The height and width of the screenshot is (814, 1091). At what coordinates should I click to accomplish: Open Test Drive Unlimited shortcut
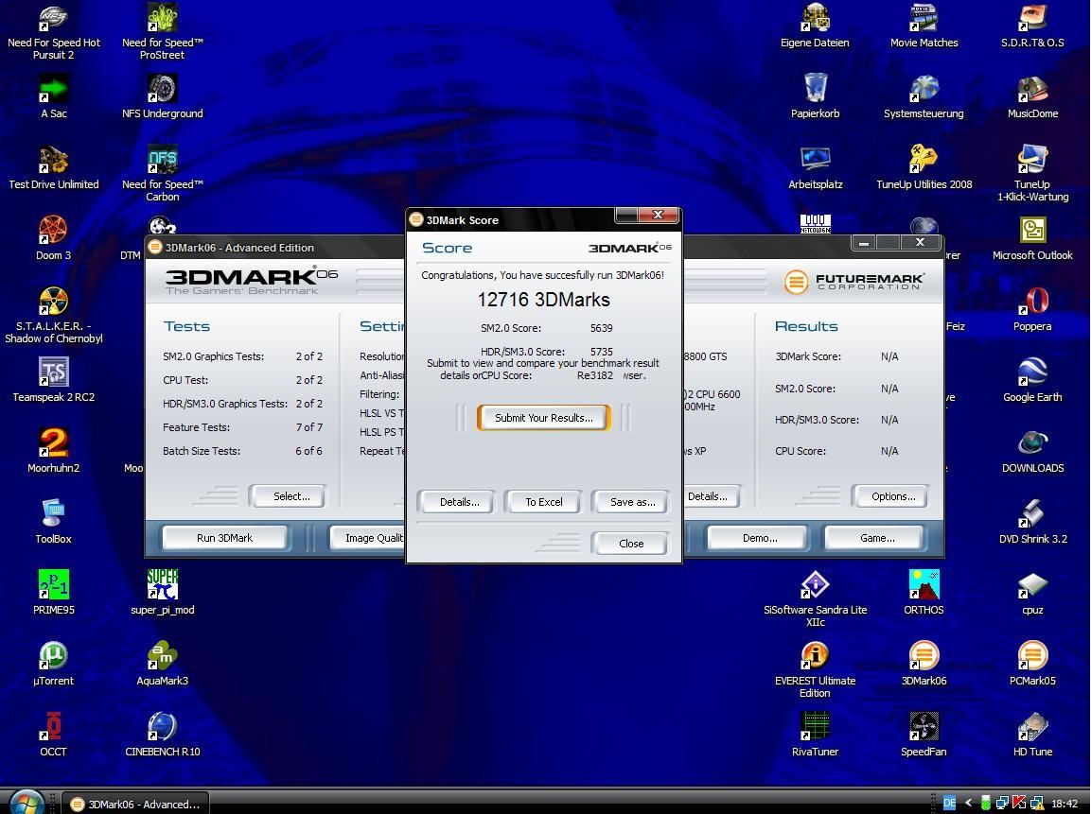[53, 166]
